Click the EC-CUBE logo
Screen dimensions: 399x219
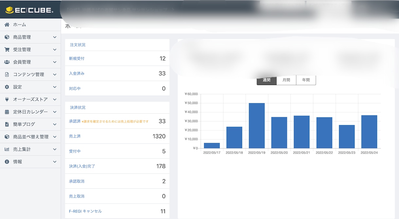click(29, 10)
